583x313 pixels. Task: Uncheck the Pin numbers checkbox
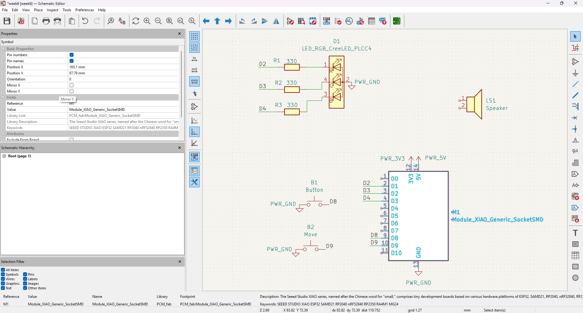click(x=72, y=55)
